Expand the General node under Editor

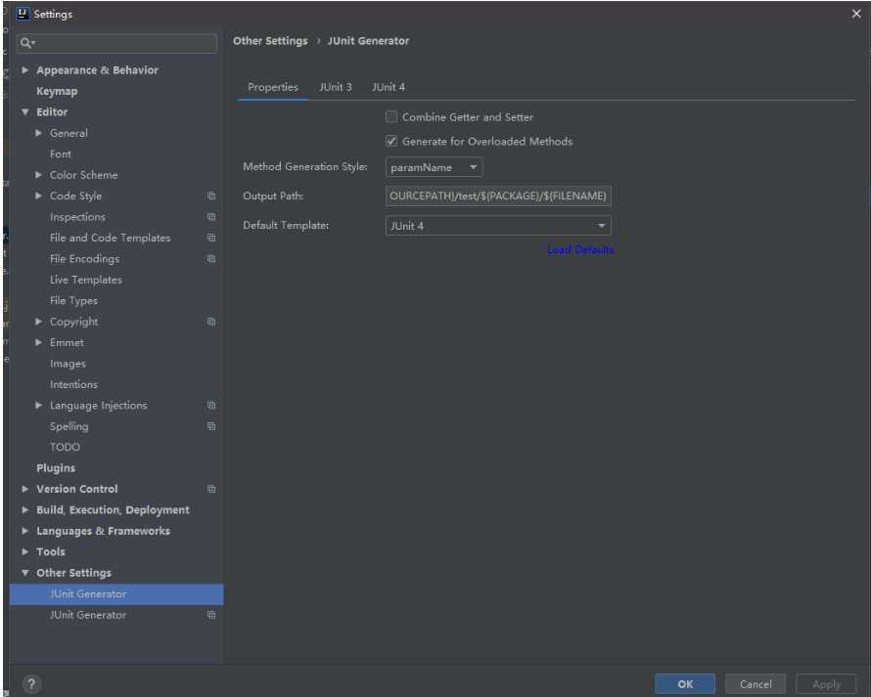click(x=38, y=133)
